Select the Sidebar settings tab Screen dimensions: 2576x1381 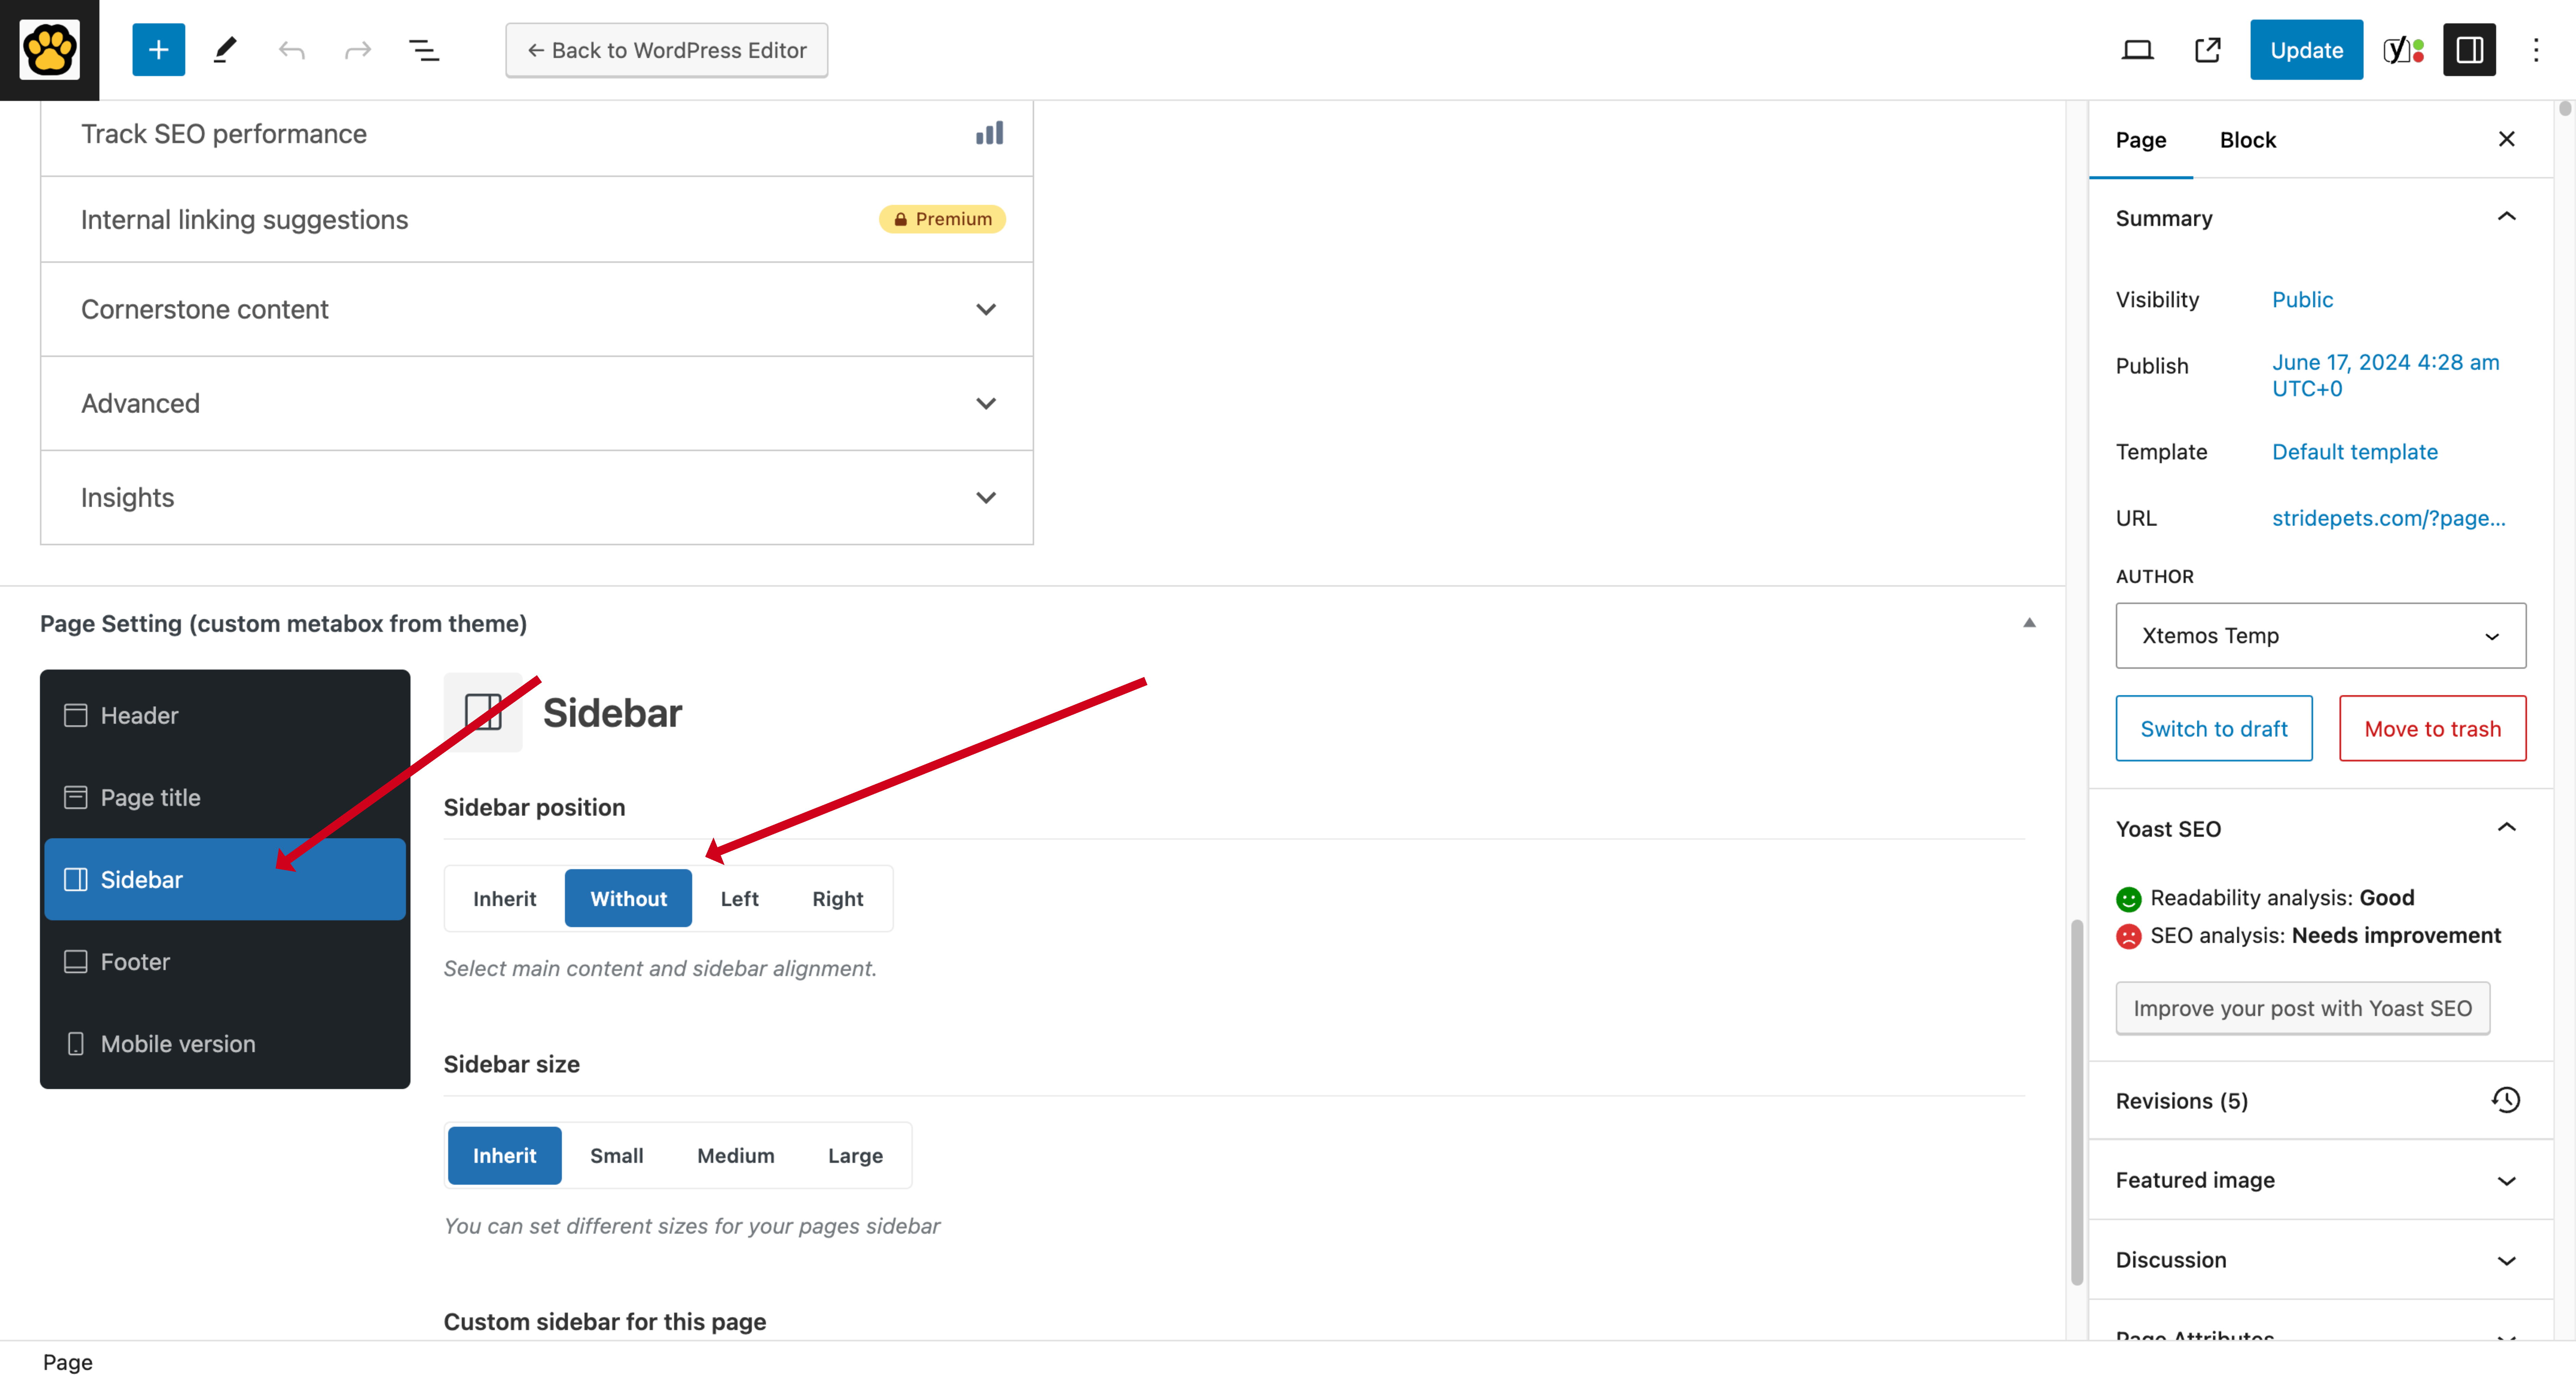point(225,879)
